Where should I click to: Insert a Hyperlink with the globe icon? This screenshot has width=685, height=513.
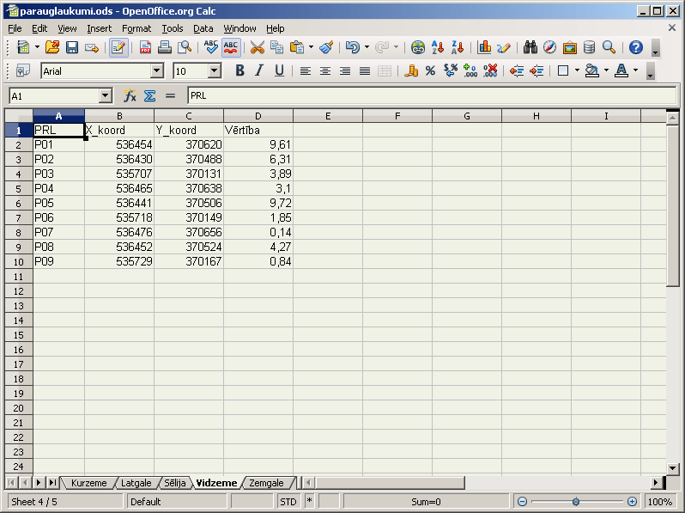pos(418,47)
